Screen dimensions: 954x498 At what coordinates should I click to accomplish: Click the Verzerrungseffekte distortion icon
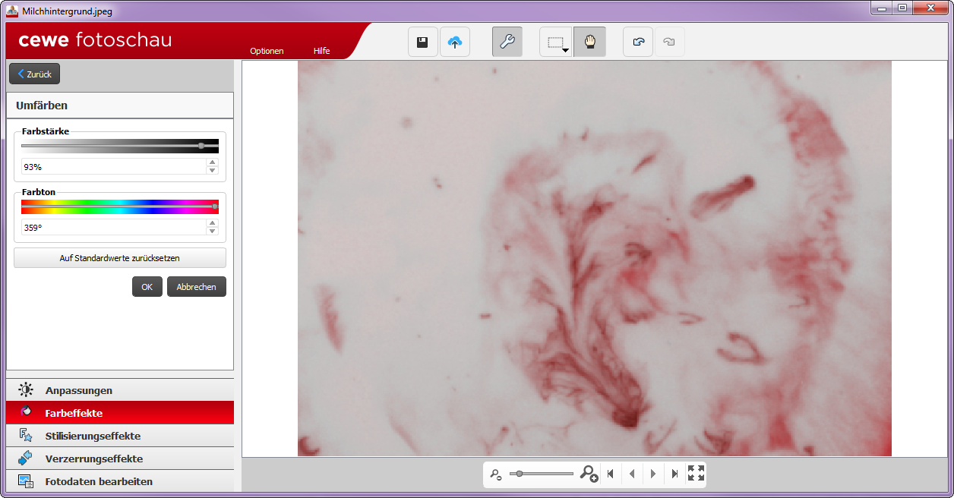point(26,458)
